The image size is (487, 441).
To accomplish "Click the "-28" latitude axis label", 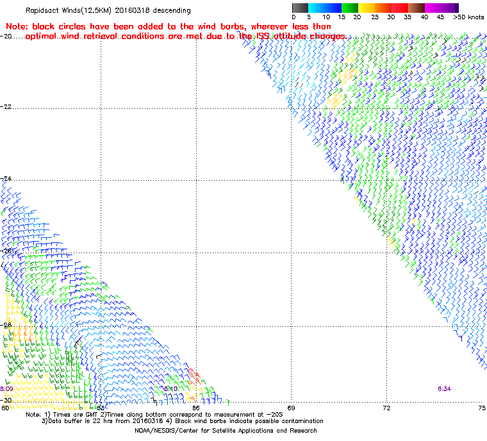I will [x=6, y=324].
